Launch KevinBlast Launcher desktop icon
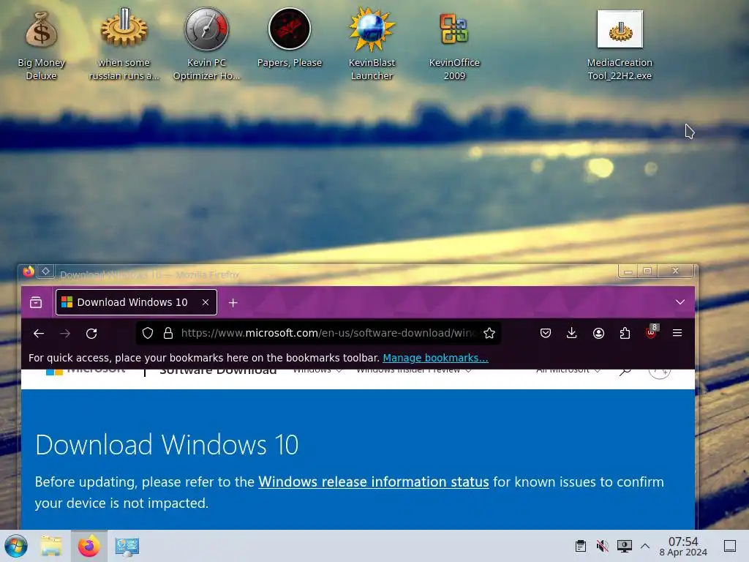 (x=372, y=45)
